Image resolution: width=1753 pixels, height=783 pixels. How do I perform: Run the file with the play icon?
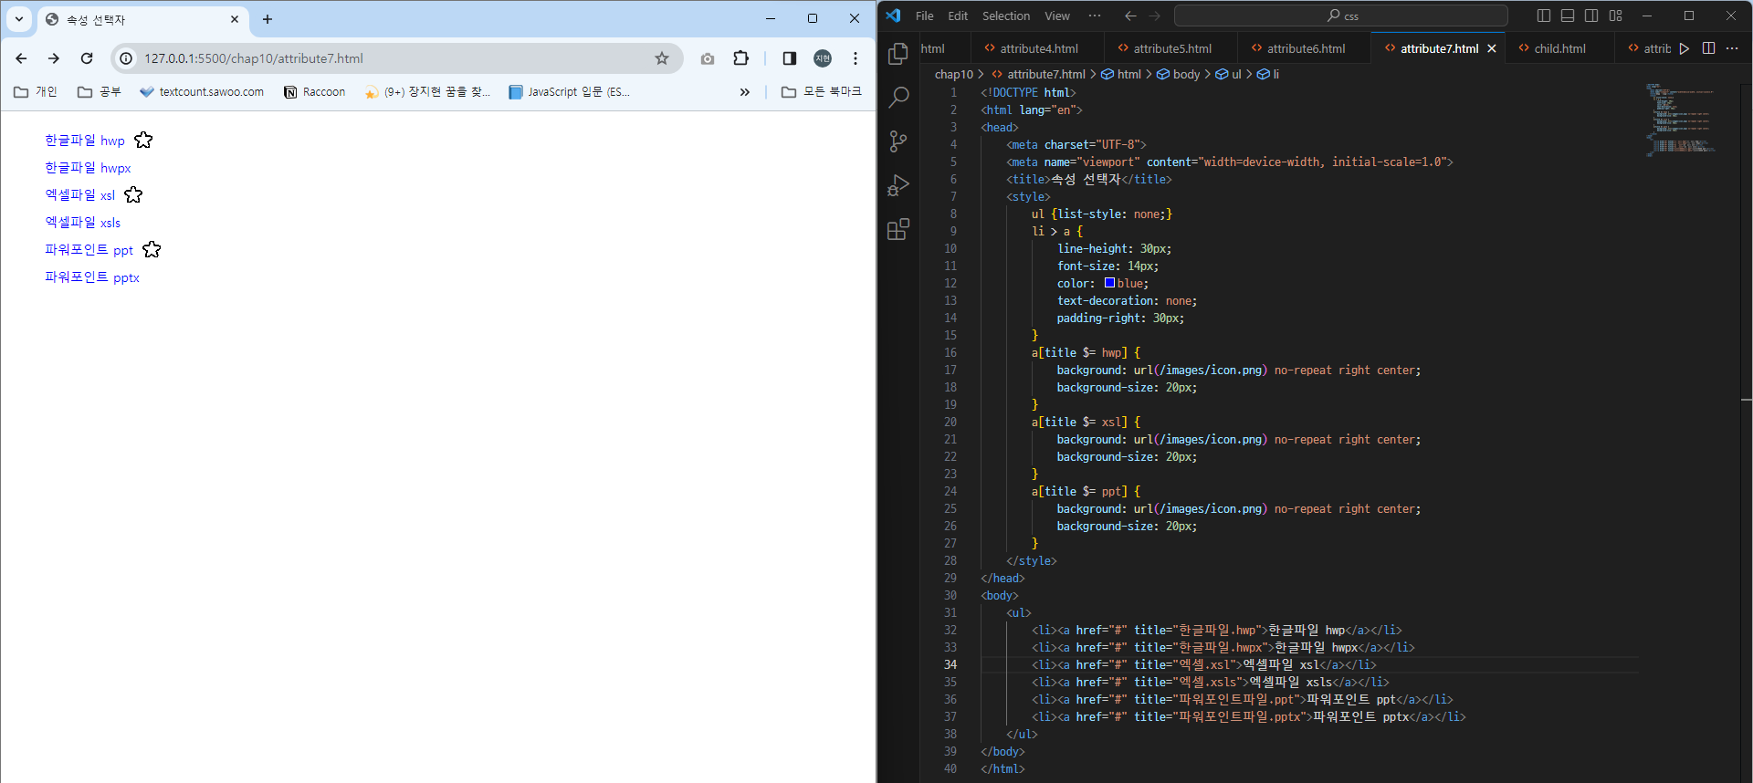pos(1685,48)
